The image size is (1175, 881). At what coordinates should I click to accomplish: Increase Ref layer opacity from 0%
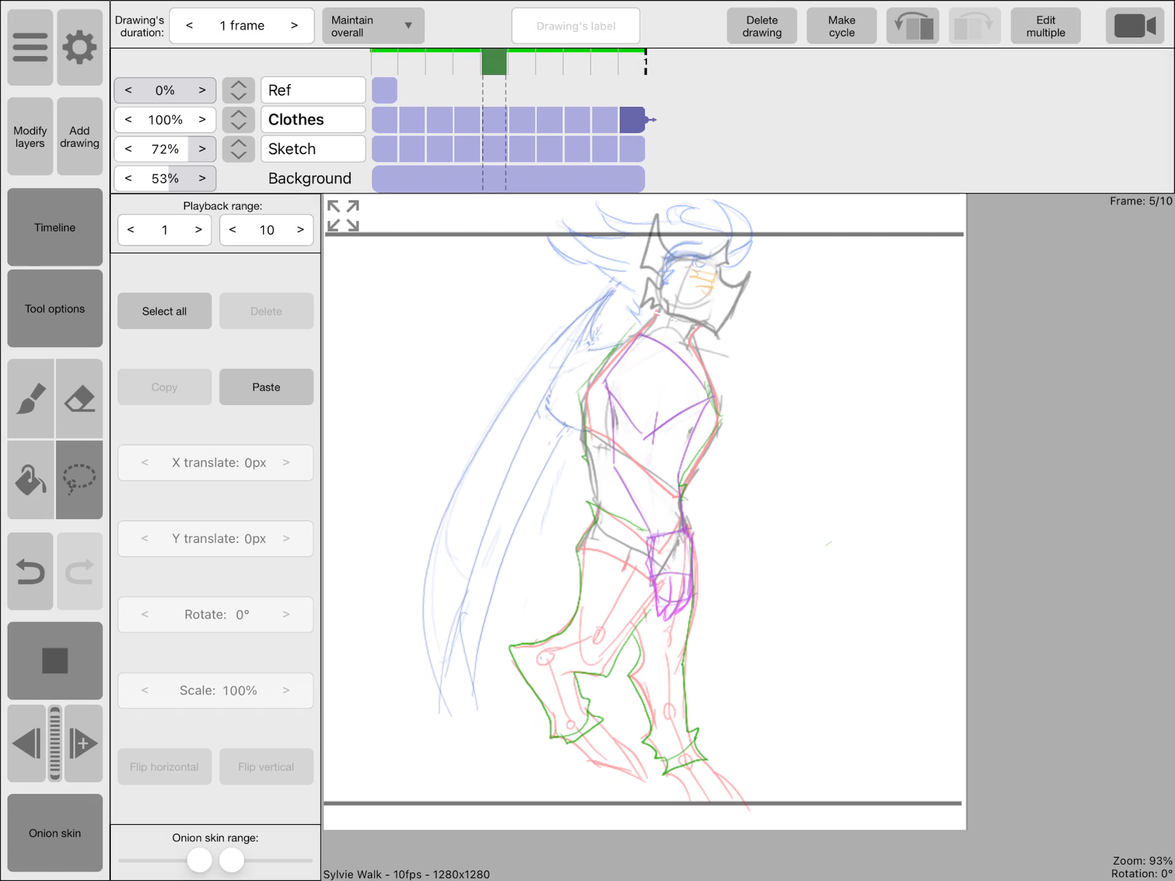point(202,90)
